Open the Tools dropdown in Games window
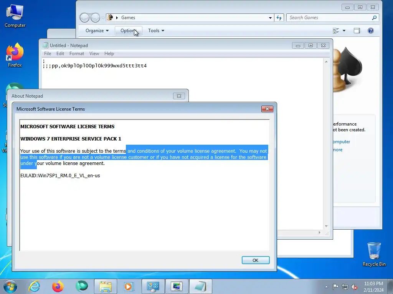 coord(156,31)
